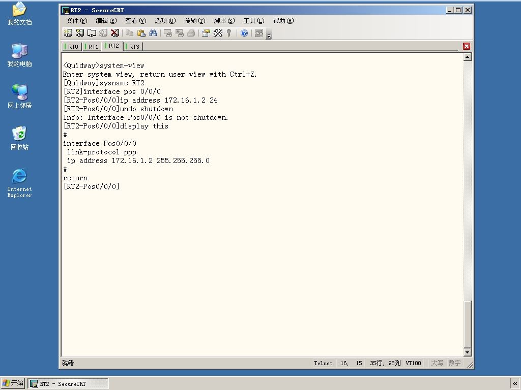
Task: Click 'Info: Interface Pos0/0/0 is not shutdown.' line
Action: [x=146, y=117]
